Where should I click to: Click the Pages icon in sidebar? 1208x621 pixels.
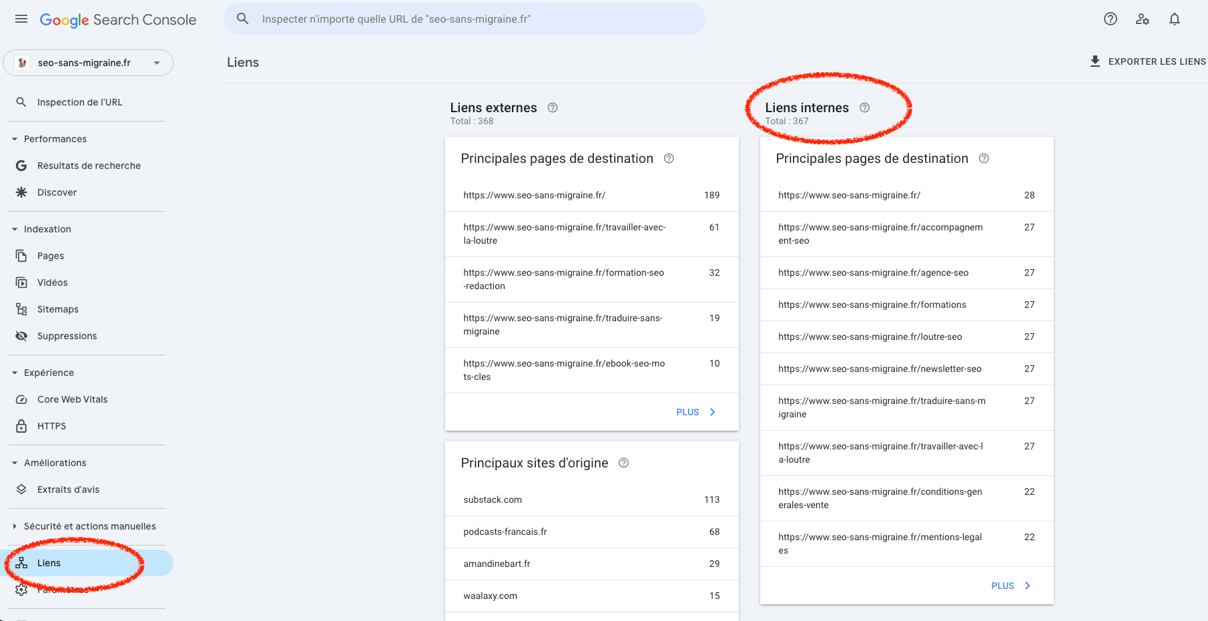coord(21,256)
